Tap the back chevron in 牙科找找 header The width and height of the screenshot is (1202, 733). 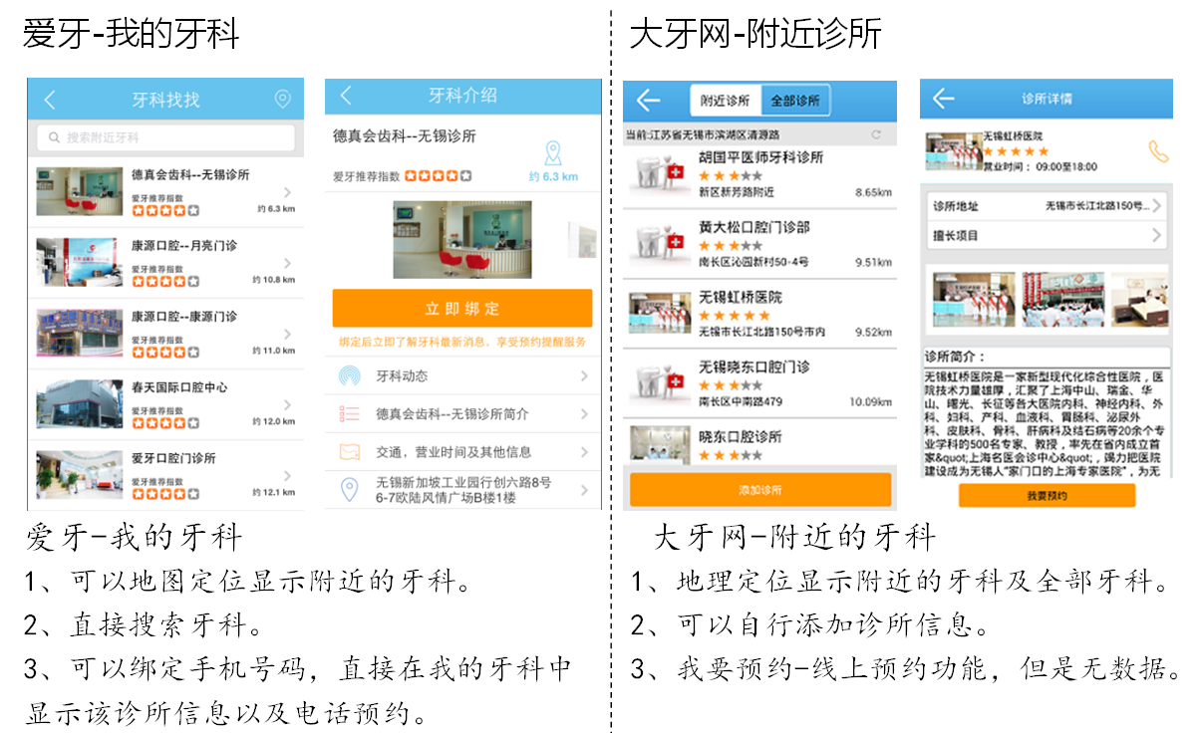pos(50,100)
